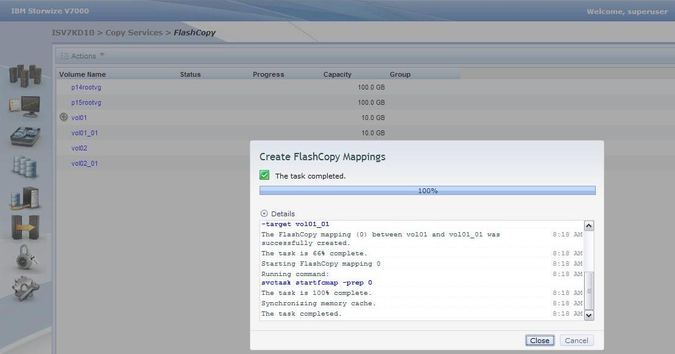Click the Cancel button in dialog

(576, 340)
